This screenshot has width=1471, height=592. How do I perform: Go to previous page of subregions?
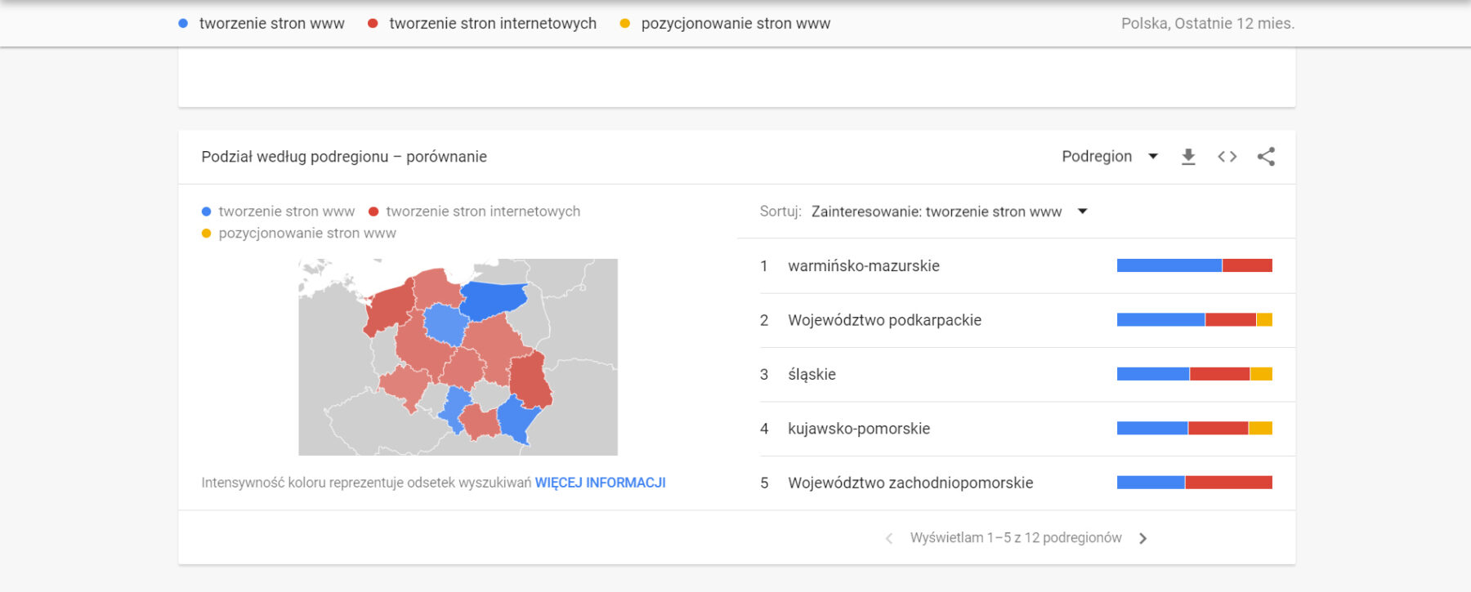pos(889,538)
